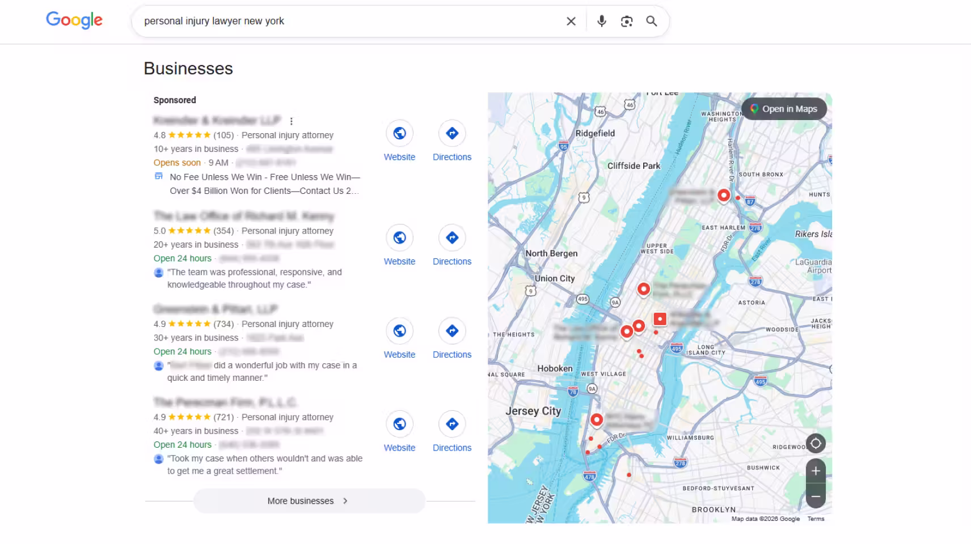
Task: Click the 'Sponsored' label
Action: tap(175, 100)
